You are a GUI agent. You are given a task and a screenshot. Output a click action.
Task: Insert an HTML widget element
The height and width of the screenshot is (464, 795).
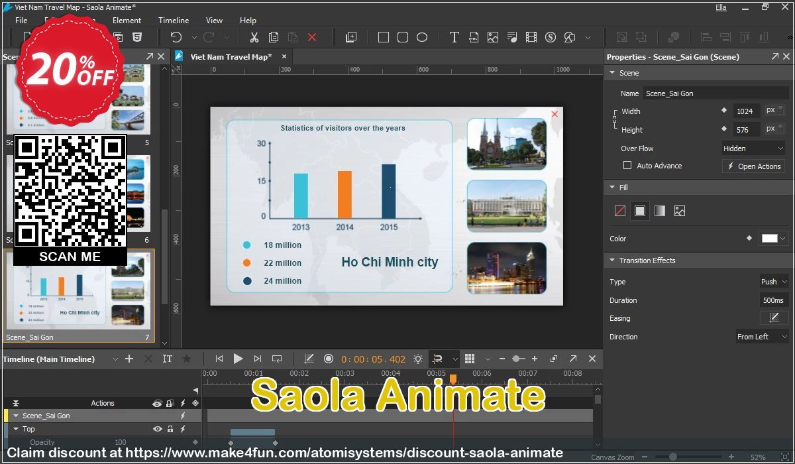coord(473,37)
